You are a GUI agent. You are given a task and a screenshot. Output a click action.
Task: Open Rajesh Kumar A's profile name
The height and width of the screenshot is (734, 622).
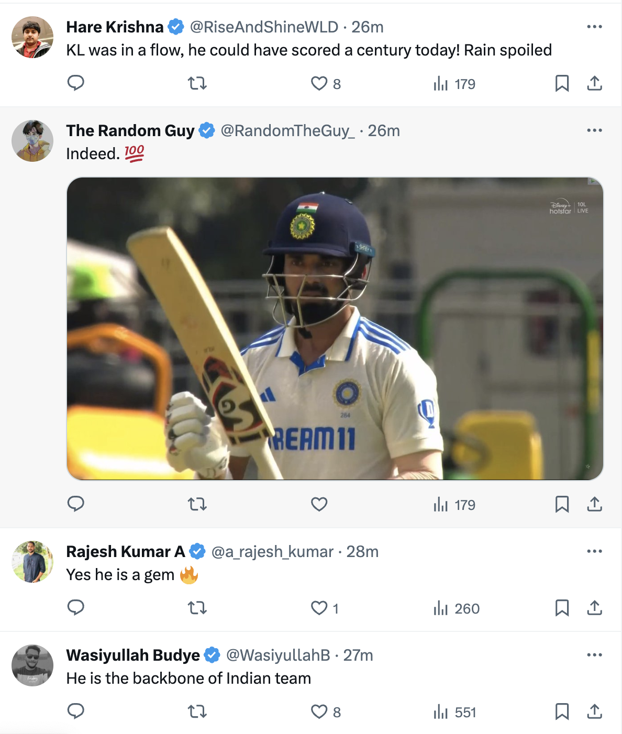(126, 551)
